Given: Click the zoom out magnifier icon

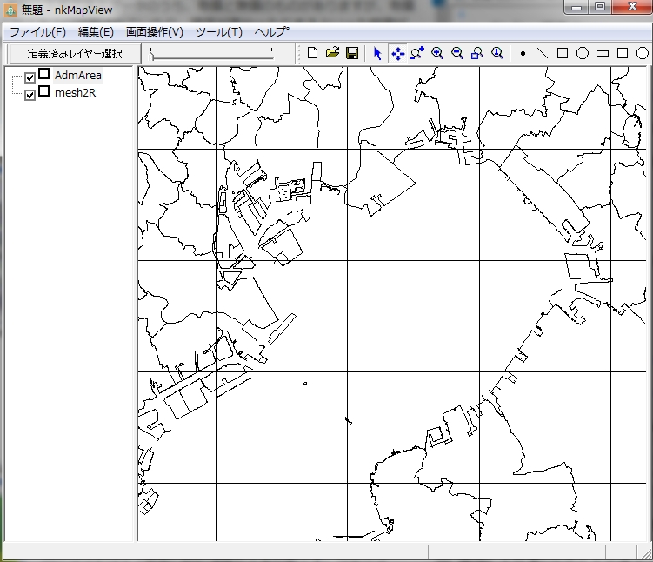Looking at the screenshot, I should (x=457, y=53).
